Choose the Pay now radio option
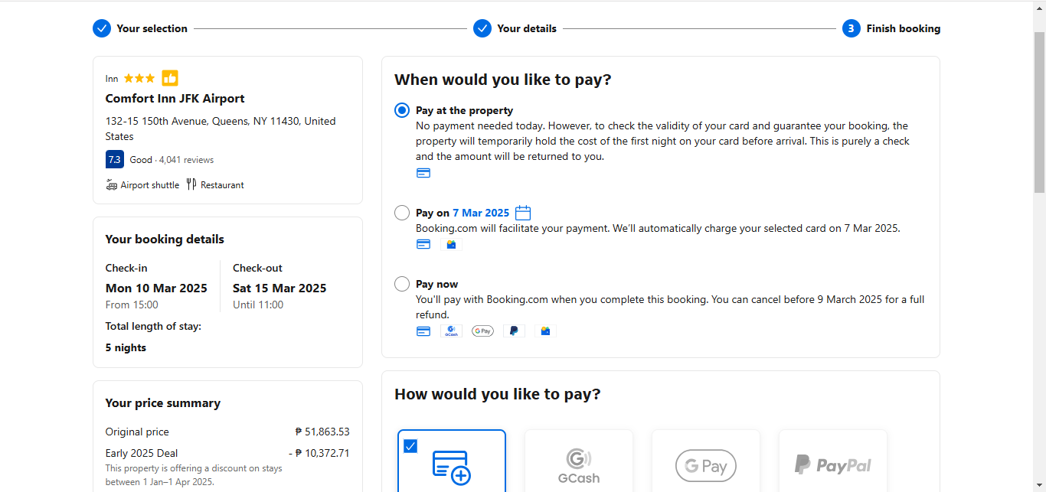1046x492 pixels. [x=402, y=284]
